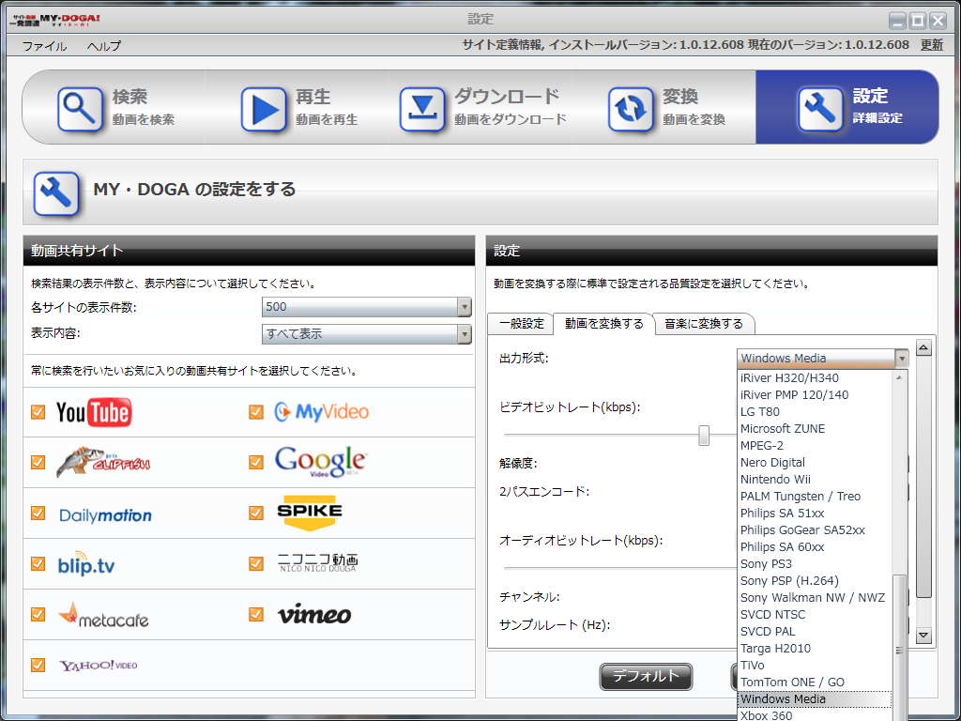
Task: Toggle the blip.tv checkbox
Action: click(38, 563)
